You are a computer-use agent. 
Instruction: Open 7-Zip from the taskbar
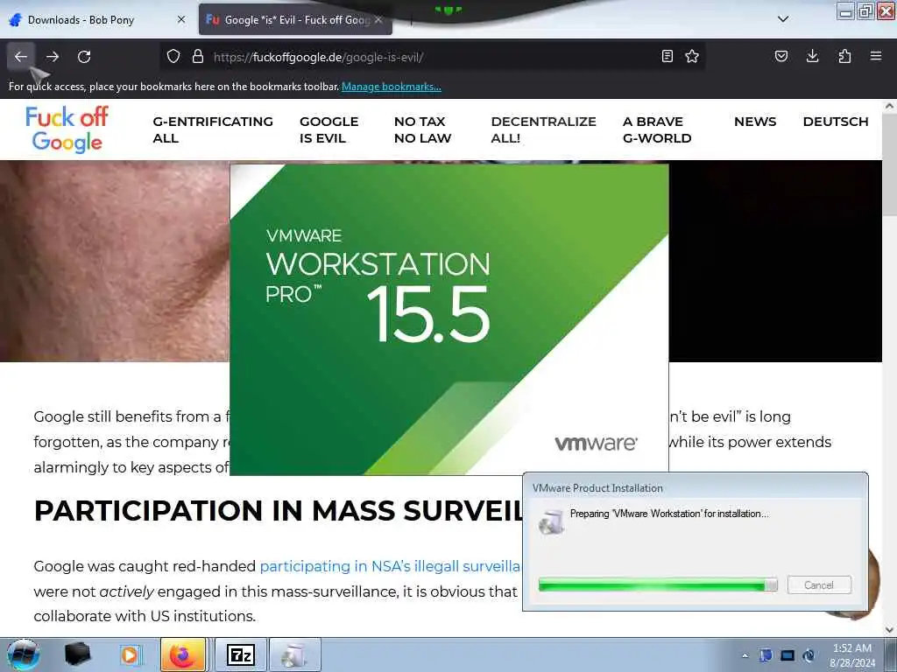(240, 654)
